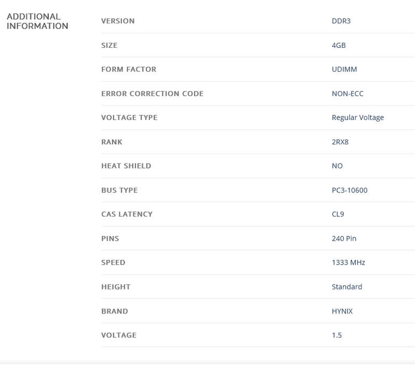Select the 2RX8 rank value
Viewport: 415px width, 367px height.
pos(340,142)
